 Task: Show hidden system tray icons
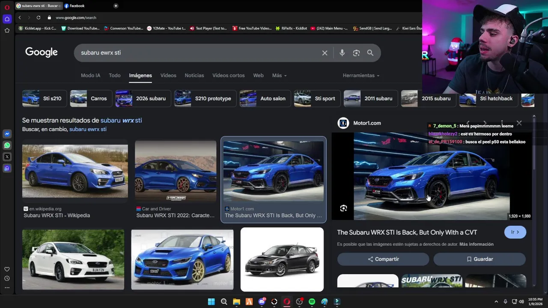pos(496,302)
